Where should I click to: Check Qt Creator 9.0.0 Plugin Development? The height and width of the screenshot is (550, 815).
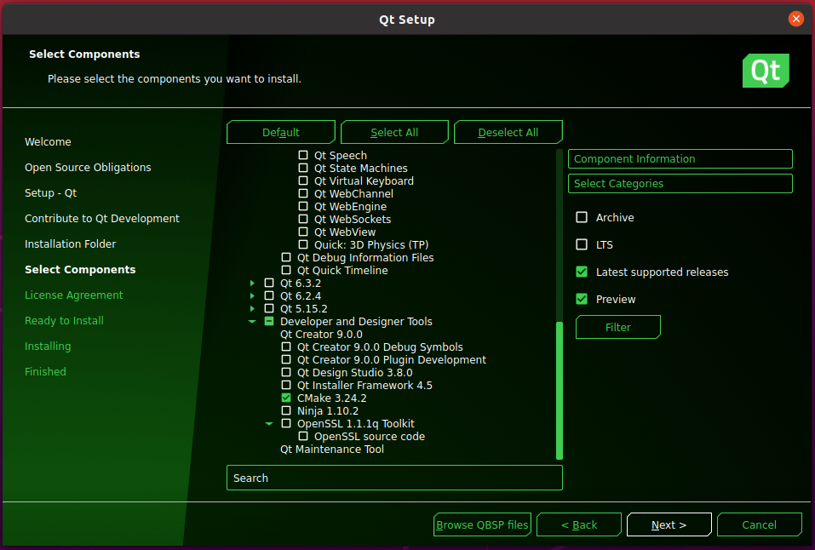click(x=286, y=360)
